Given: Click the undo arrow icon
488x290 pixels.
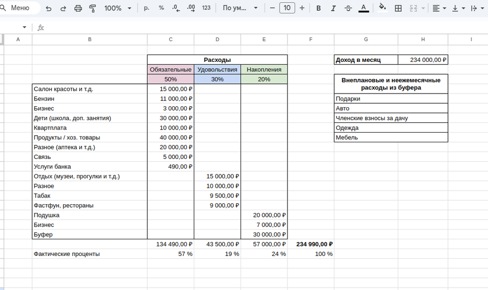Looking at the screenshot, I should (x=48, y=8).
